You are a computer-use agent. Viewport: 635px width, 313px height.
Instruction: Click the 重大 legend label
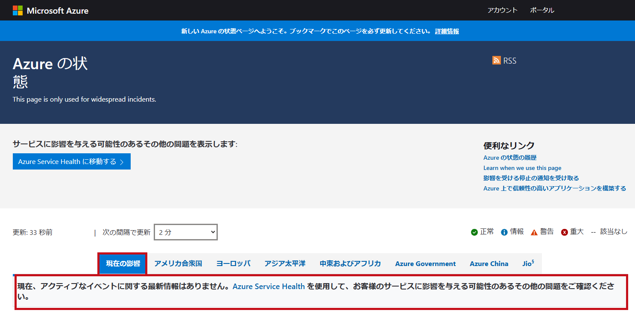[577, 231]
